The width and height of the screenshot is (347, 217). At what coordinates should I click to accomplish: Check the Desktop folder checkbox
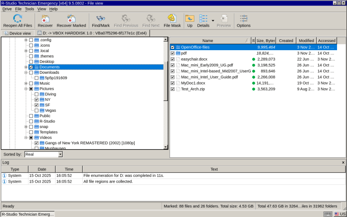31,61
